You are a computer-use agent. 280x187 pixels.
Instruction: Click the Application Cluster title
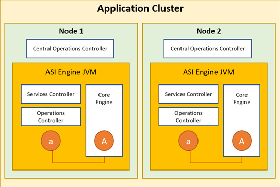click(x=140, y=8)
